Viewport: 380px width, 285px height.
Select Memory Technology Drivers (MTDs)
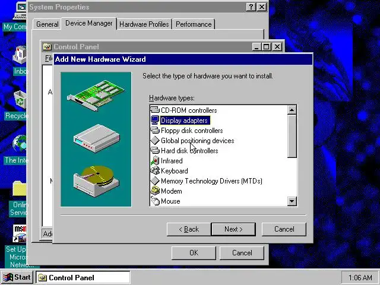click(x=211, y=181)
